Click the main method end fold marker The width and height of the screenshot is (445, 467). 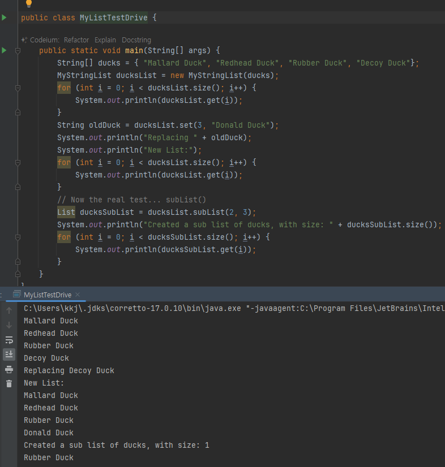18,274
